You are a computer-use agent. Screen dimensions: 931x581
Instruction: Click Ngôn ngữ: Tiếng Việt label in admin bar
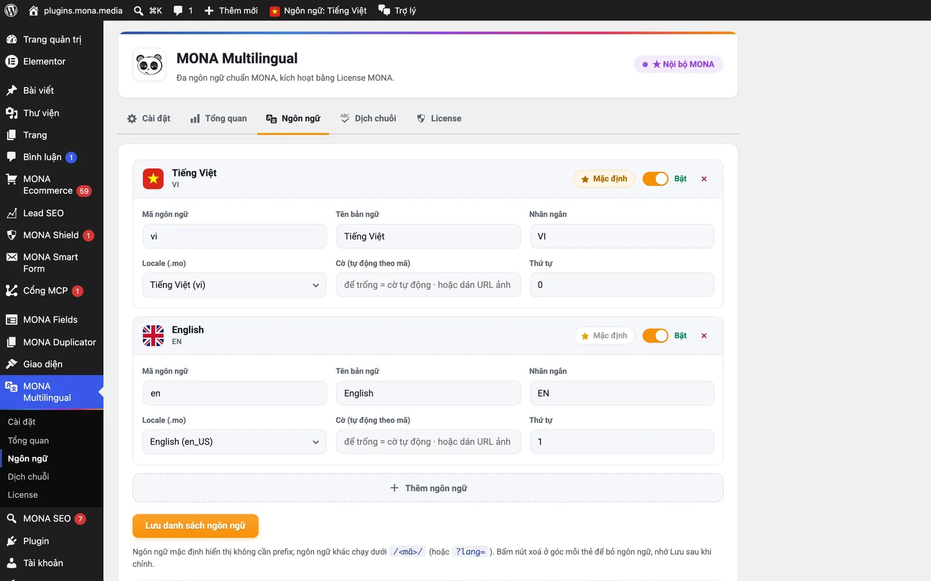click(x=325, y=10)
